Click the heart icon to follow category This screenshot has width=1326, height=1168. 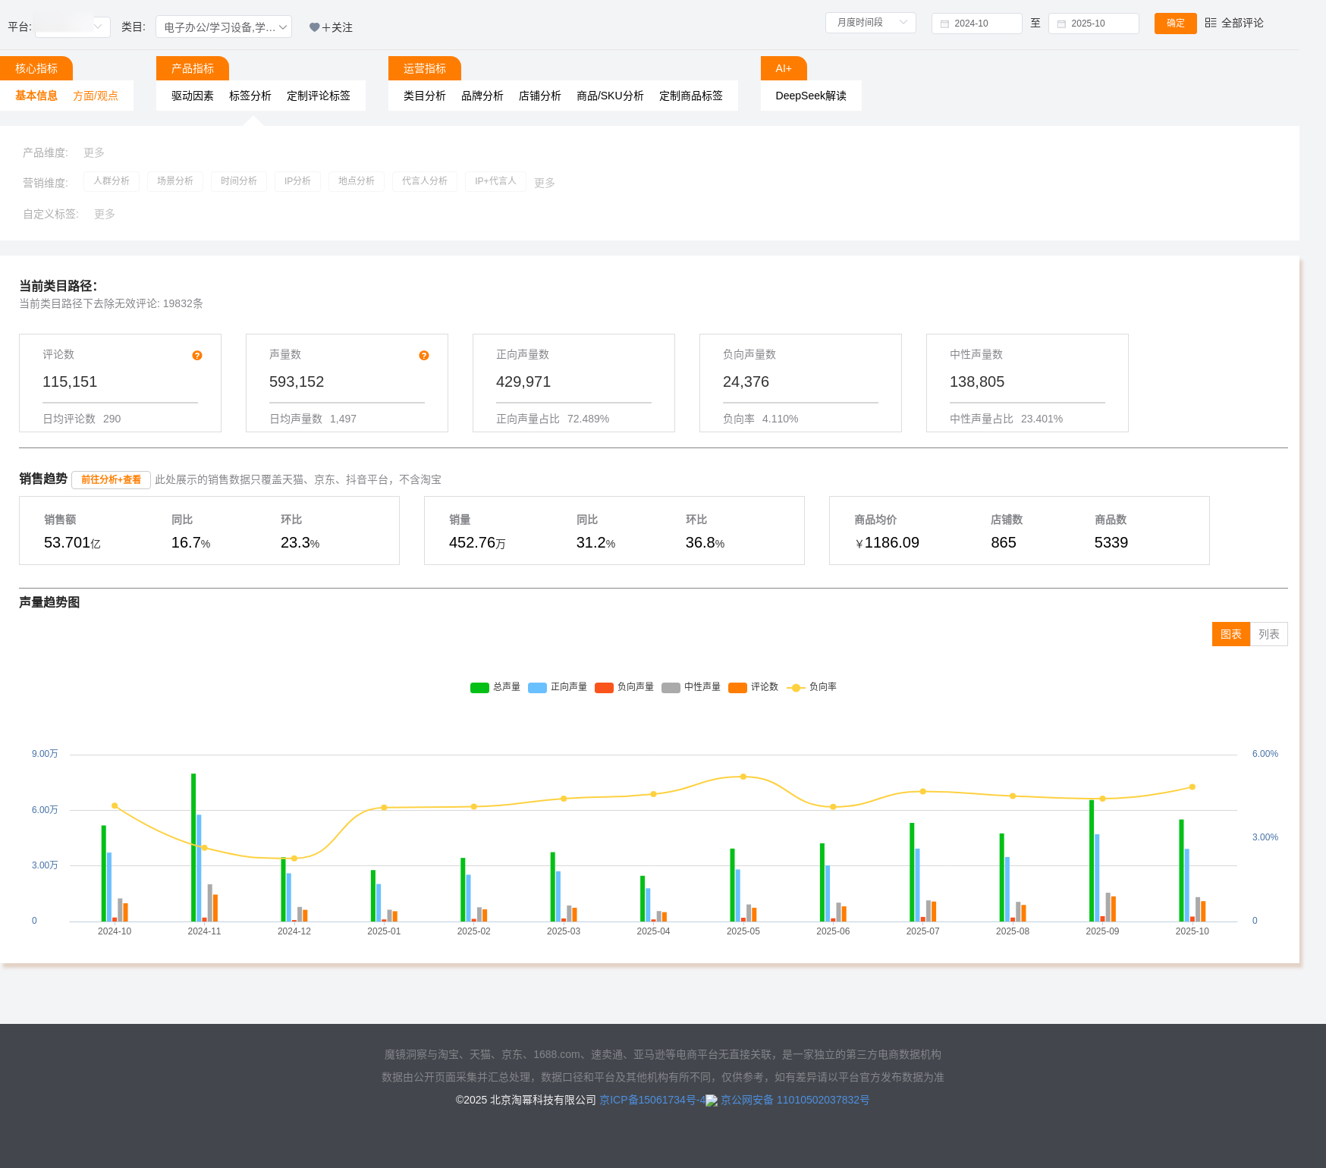314,27
